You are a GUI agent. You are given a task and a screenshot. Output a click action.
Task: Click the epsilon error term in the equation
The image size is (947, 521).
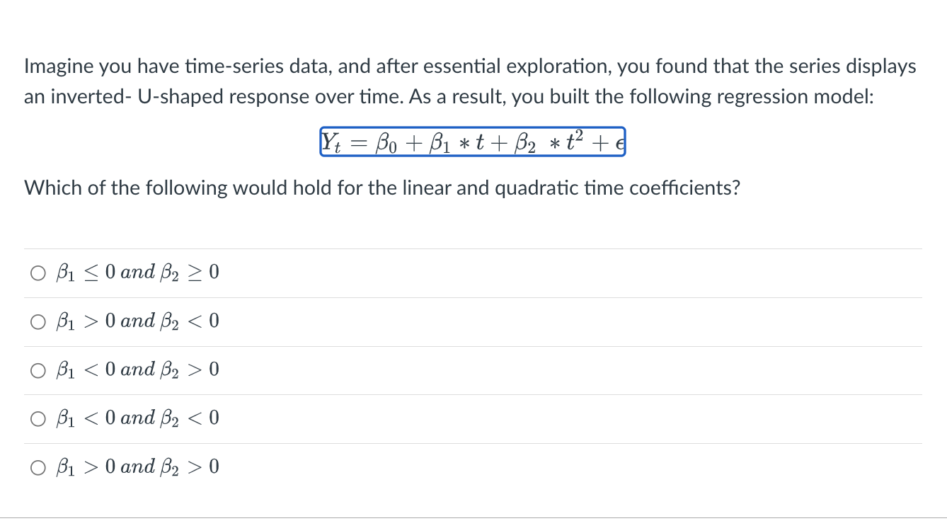tap(621, 143)
